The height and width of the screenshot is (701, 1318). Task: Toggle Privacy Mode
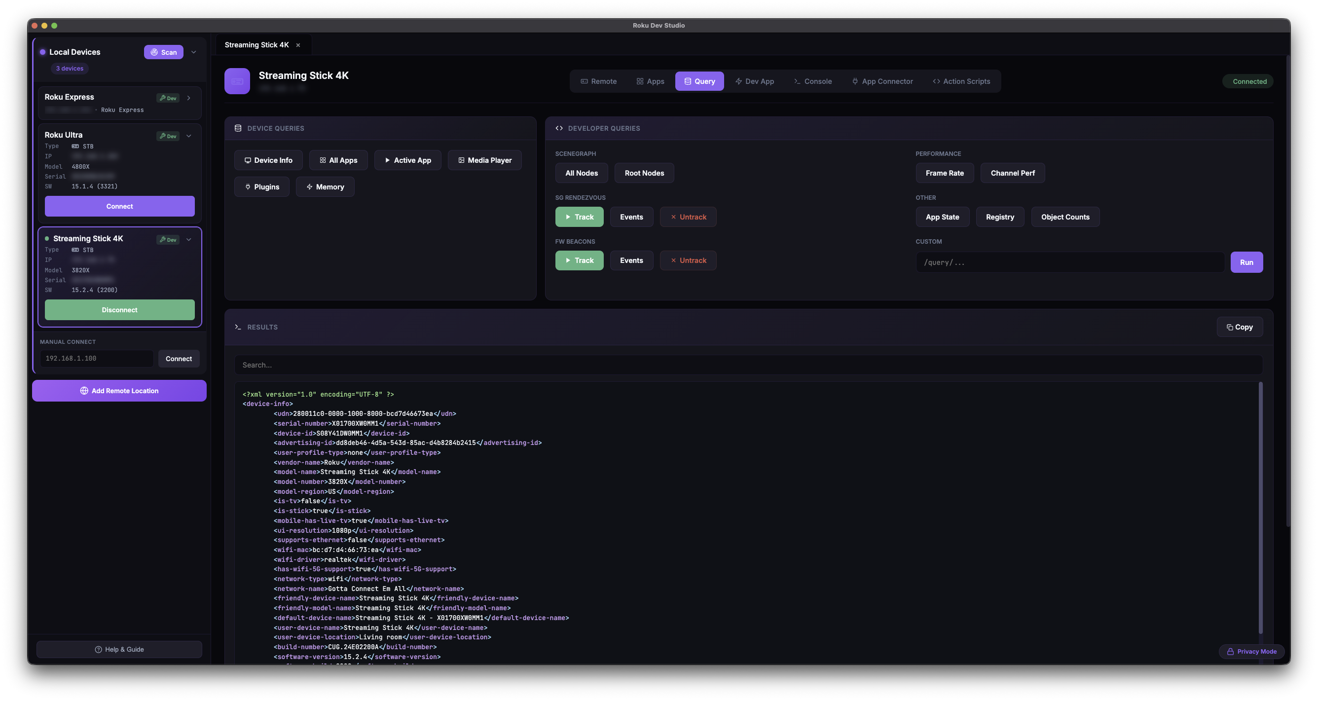pos(1251,651)
